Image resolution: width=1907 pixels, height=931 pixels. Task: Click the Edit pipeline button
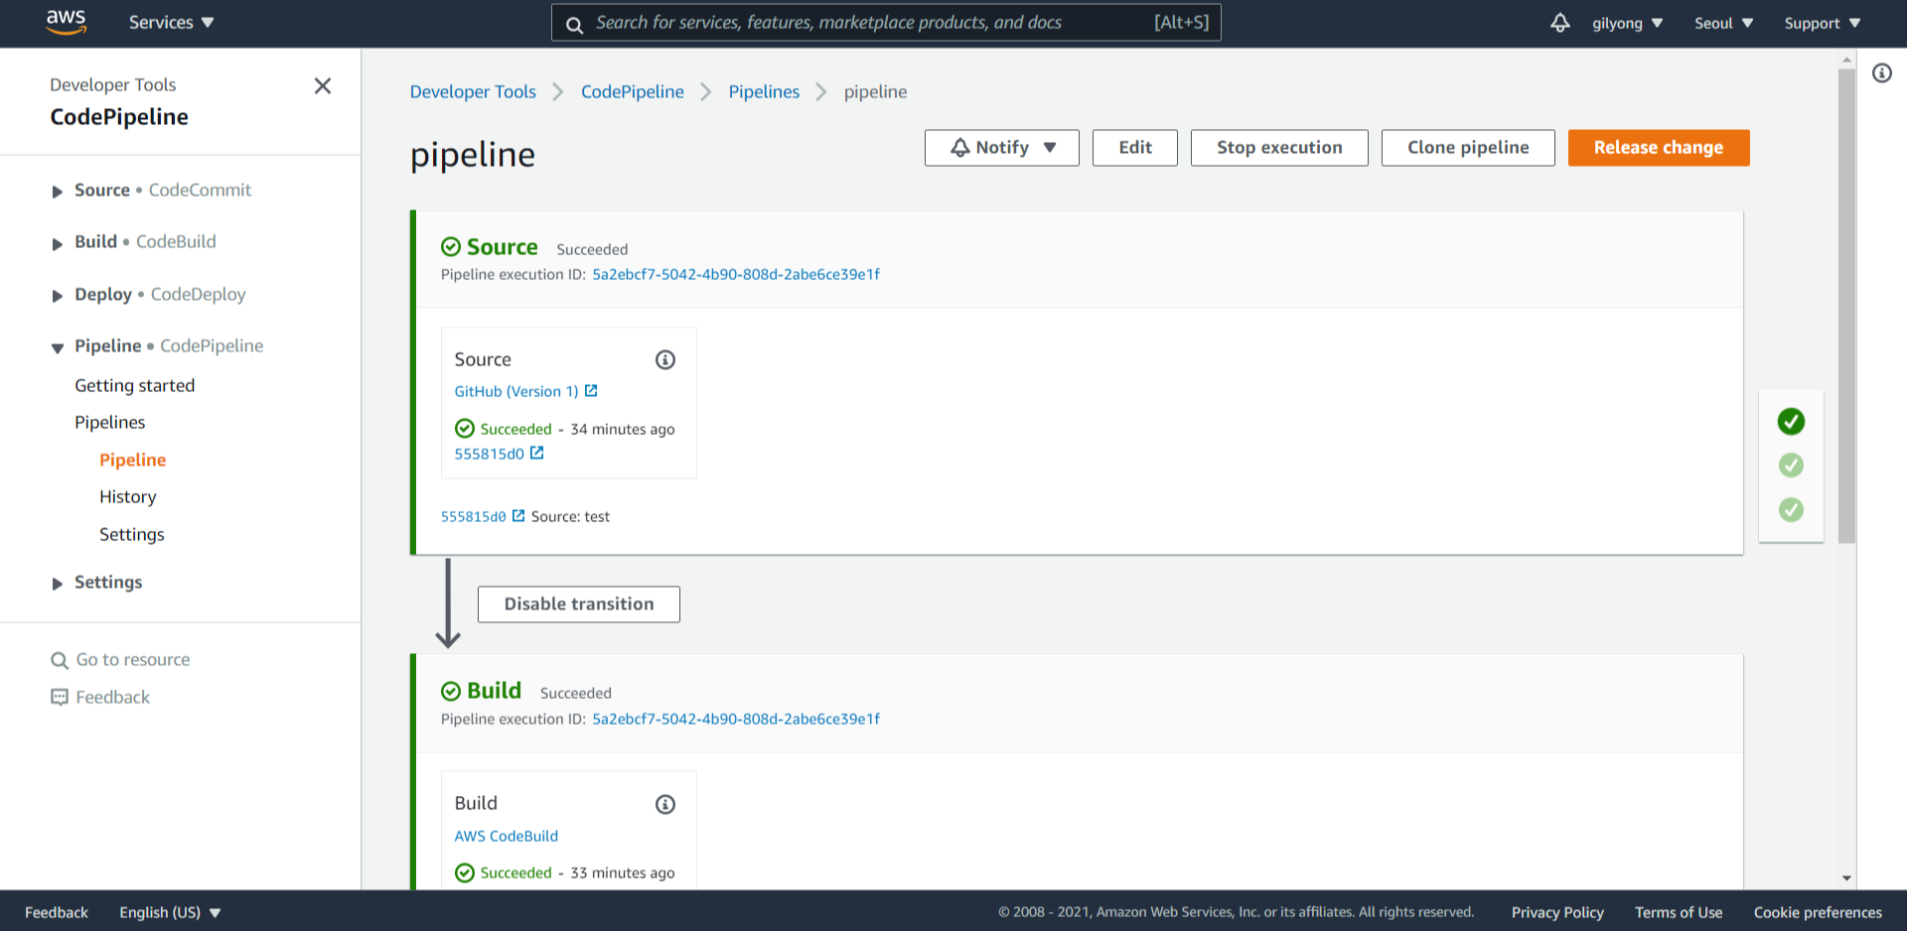click(1135, 148)
